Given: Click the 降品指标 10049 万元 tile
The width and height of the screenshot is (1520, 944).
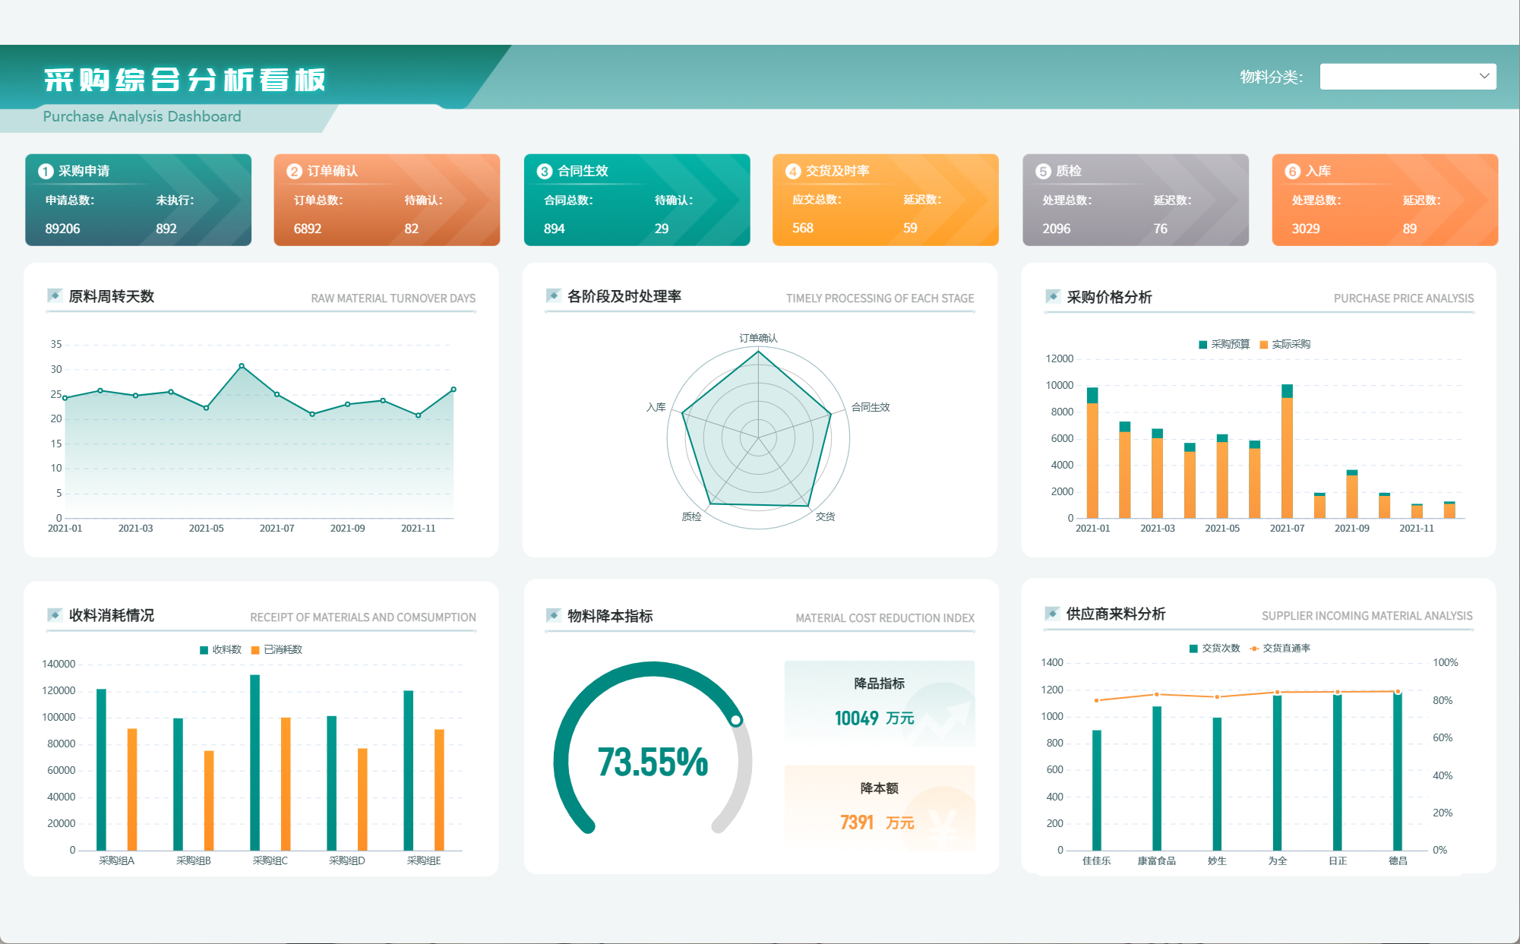Looking at the screenshot, I should 879,702.
